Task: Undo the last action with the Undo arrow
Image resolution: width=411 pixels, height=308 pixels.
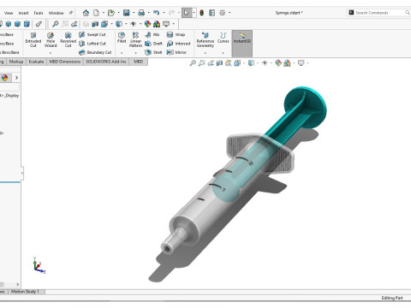Action: click(x=156, y=13)
